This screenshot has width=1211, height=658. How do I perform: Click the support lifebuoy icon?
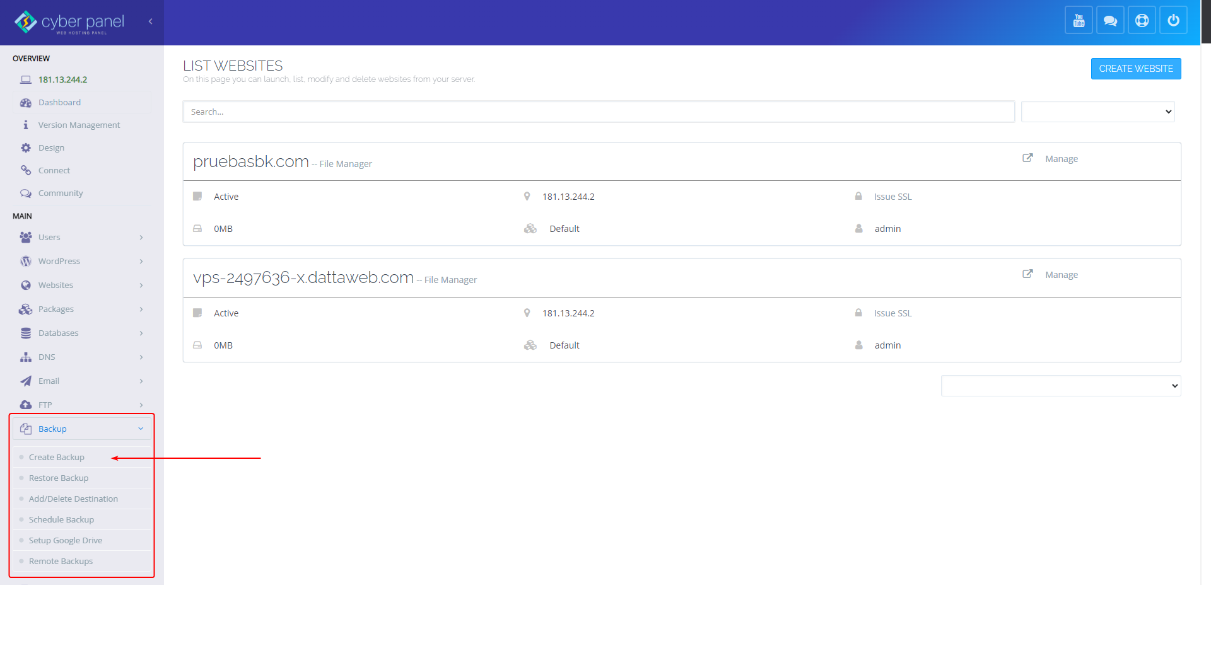coord(1142,20)
